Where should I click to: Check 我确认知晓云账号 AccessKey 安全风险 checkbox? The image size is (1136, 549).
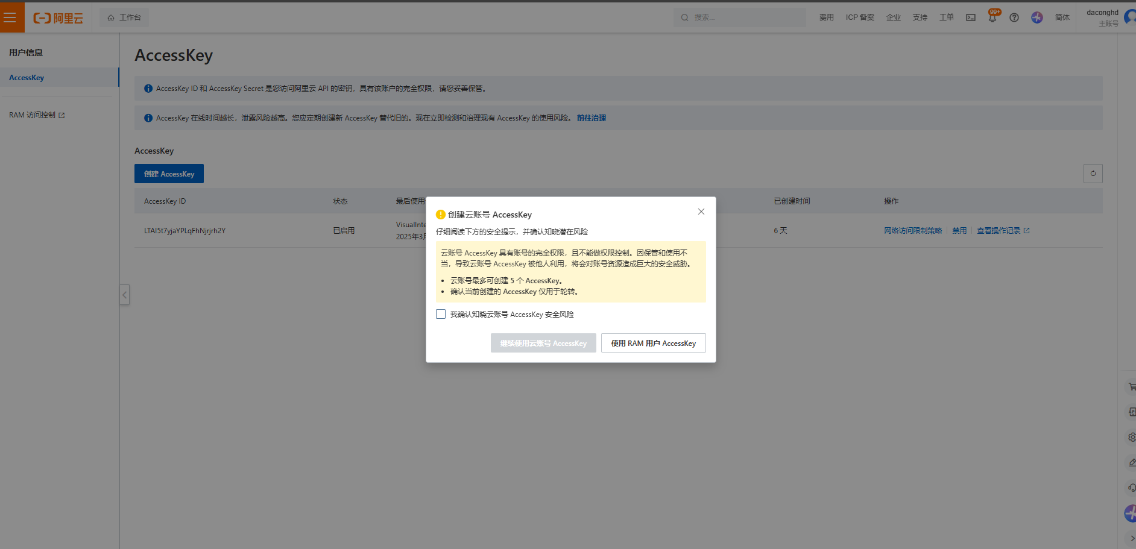[x=441, y=314]
